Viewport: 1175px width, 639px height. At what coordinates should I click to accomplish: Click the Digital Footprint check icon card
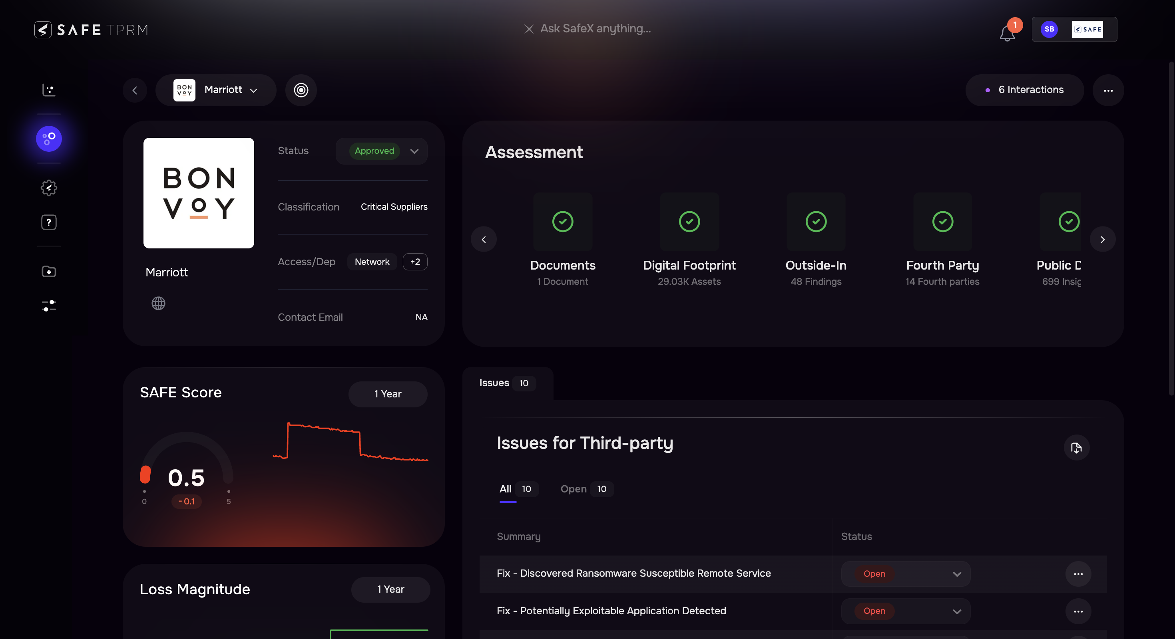689,222
